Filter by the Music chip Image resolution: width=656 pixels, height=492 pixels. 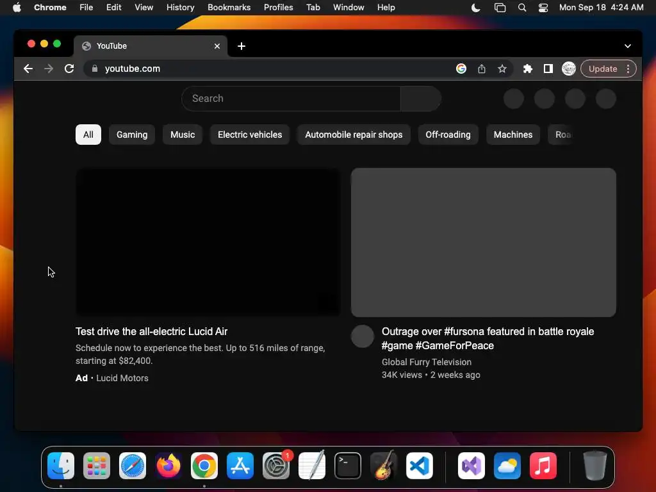(183, 135)
